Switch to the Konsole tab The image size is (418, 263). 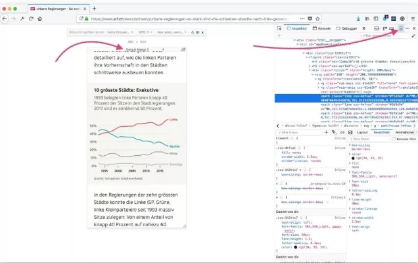coord(322,29)
